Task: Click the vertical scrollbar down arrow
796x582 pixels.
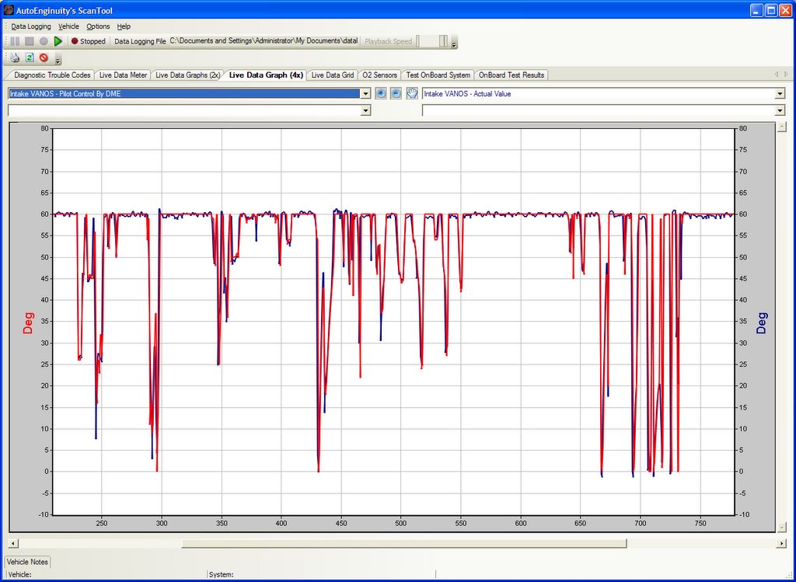Action: (782, 528)
